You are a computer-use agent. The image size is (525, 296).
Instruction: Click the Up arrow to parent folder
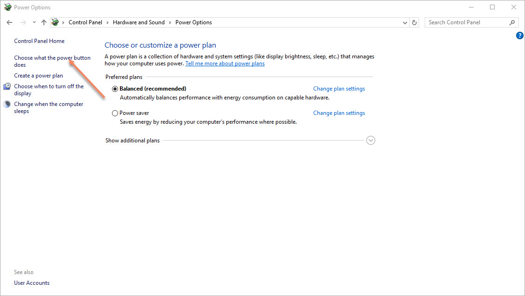tap(44, 22)
